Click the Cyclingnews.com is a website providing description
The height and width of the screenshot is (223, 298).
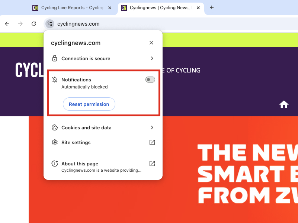pos(101,171)
